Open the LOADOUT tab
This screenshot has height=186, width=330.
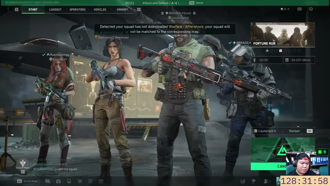55,10
